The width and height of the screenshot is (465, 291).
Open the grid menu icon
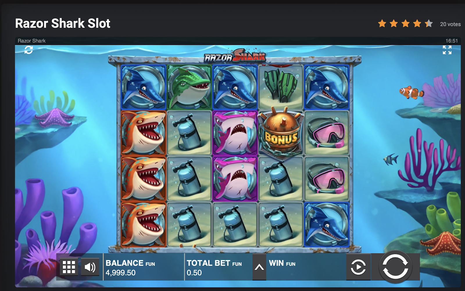click(x=69, y=267)
